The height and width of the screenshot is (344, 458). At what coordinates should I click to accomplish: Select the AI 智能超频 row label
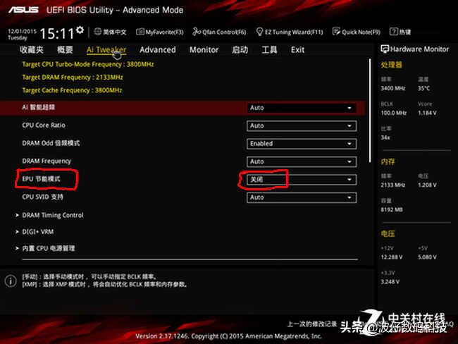[x=38, y=107]
